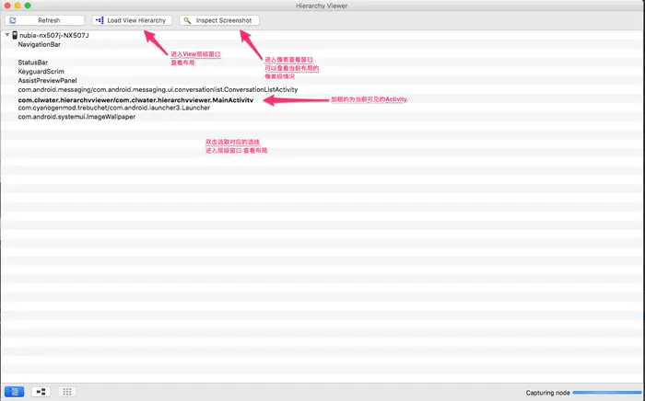
Task: Click the Load View Hierarchy button
Action: pos(132,20)
